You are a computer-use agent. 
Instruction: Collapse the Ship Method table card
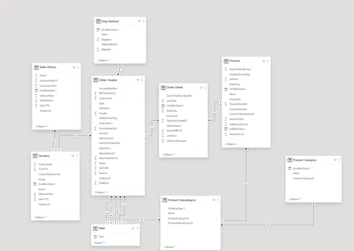104,60
